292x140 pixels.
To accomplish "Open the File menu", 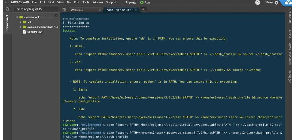I will (34, 2).
